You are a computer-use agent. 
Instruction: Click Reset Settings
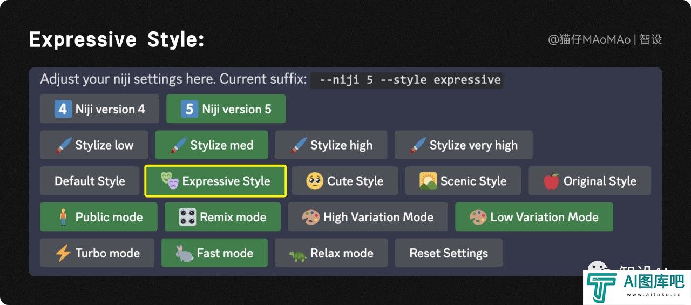[x=449, y=253]
